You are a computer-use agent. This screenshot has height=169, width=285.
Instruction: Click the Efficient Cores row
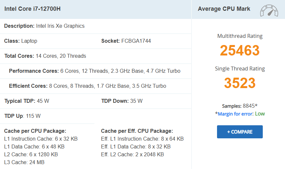pos(87,86)
